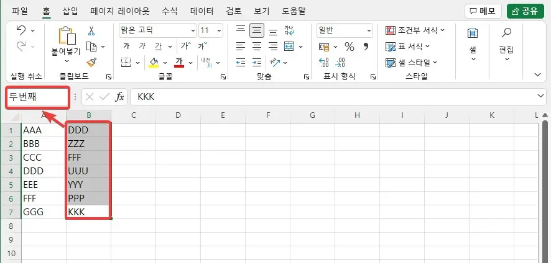This screenshot has width=551, height=263.
Task: Decrease indent icon
Action: click(x=241, y=63)
